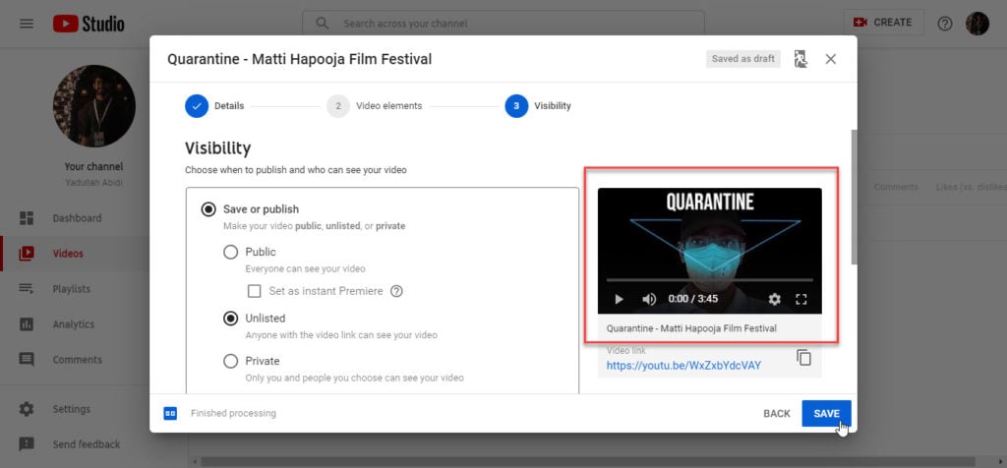This screenshot has width=1007, height=468.
Task: Choose the Unlisted radio button
Action: click(231, 318)
